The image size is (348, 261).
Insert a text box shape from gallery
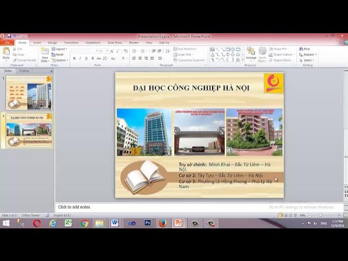pos(213,49)
